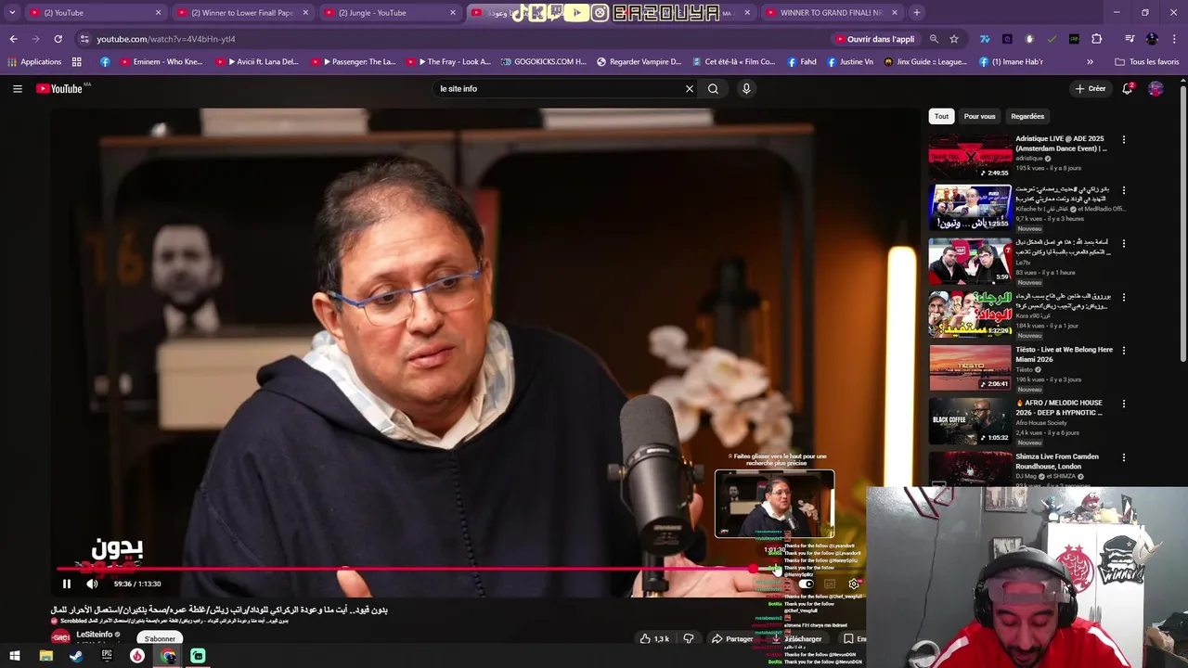The height and width of the screenshot is (668, 1188).
Task: Start voice search with the microphone icon
Action: pos(746,88)
